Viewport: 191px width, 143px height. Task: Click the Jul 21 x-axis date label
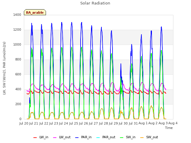(x=34, y=123)
